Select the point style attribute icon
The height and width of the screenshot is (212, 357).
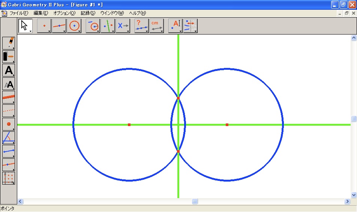coord(9,124)
